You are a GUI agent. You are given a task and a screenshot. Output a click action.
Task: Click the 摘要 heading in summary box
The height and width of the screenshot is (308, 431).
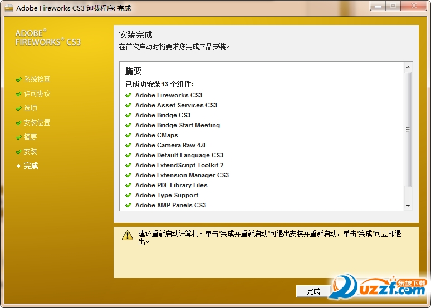point(133,71)
